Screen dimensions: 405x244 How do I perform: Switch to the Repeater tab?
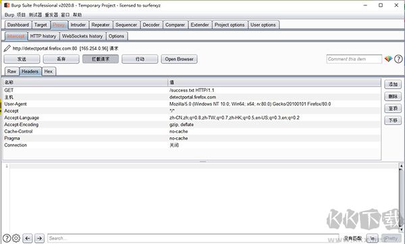tap(101, 25)
